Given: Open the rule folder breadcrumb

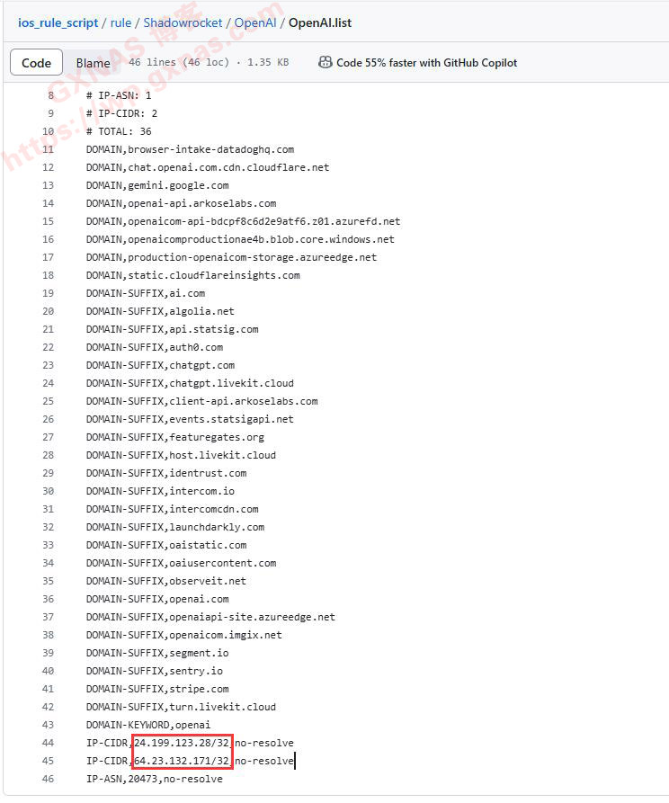Looking at the screenshot, I should coord(120,22).
